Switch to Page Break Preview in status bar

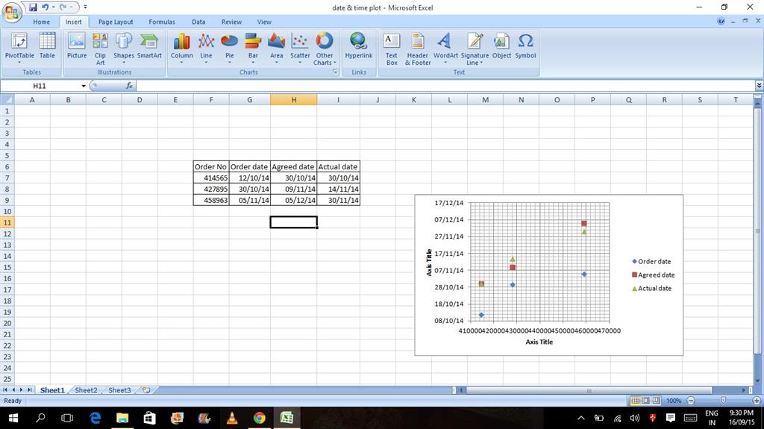coord(657,401)
